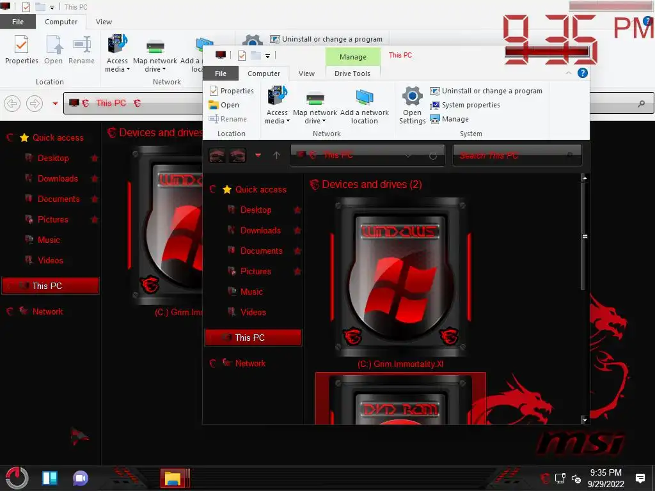655x491 pixels.
Task: Switch to Computer tab in front window
Action: click(x=264, y=74)
